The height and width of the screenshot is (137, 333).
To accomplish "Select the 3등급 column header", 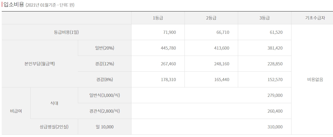I will pos(264,18).
